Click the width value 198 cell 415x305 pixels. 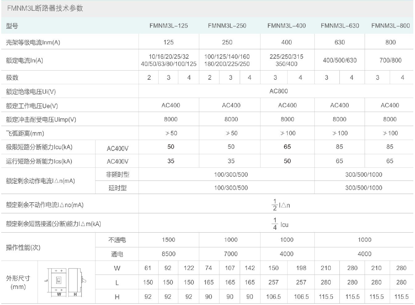tap(300, 268)
